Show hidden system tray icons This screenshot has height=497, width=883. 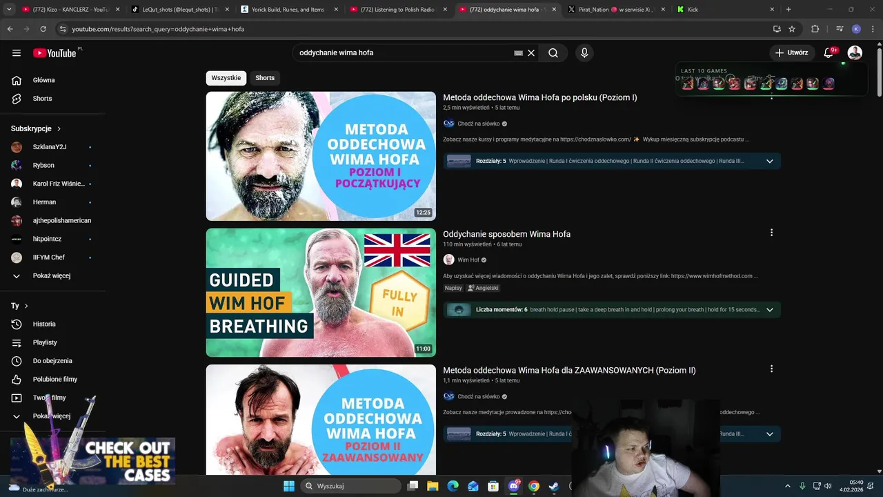click(787, 486)
